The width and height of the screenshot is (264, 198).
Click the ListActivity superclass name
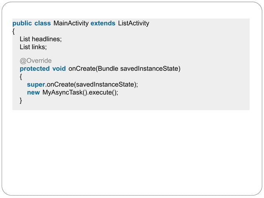tap(134, 23)
